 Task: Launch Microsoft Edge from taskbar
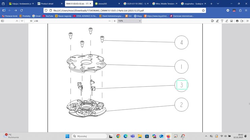[125, 136]
